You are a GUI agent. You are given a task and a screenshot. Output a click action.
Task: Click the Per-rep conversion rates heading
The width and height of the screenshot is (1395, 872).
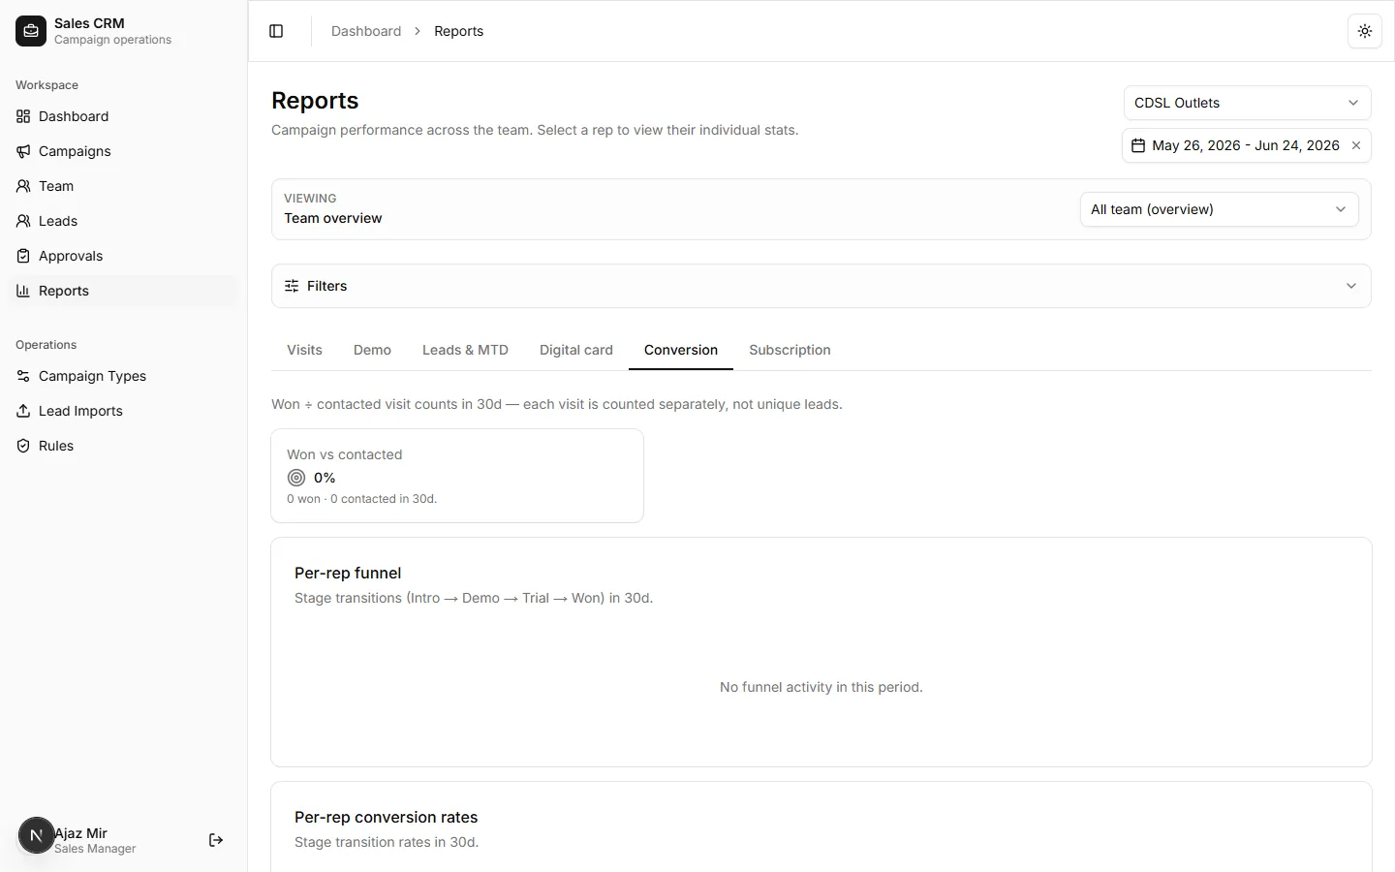[386, 817]
